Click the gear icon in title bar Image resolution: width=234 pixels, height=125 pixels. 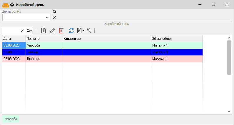(12, 5)
